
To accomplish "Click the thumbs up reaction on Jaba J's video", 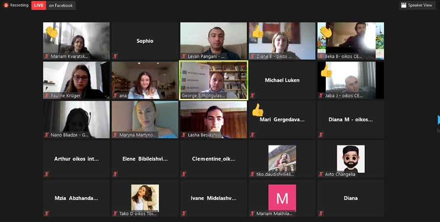I will pyautogui.click(x=326, y=71).
